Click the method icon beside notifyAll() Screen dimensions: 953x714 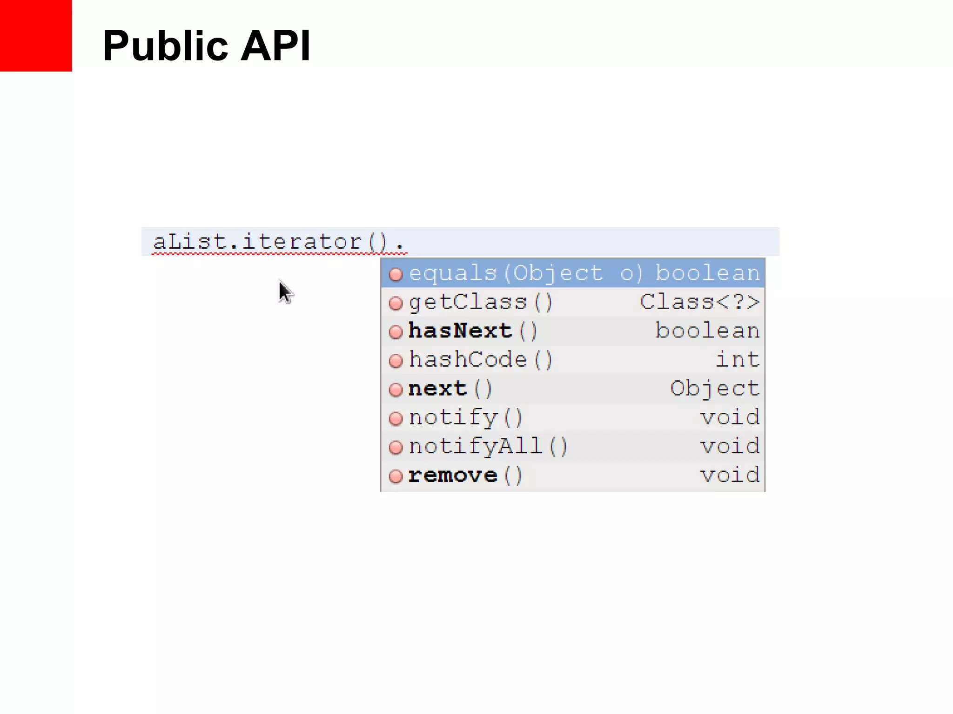point(396,447)
